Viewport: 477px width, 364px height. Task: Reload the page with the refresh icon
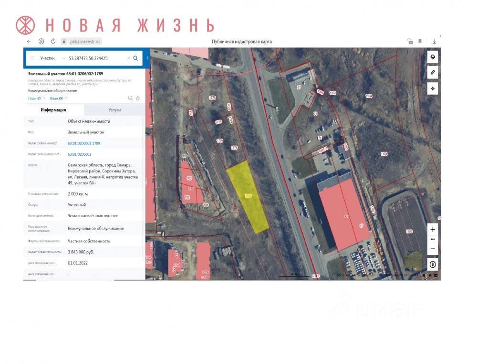(x=53, y=41)
